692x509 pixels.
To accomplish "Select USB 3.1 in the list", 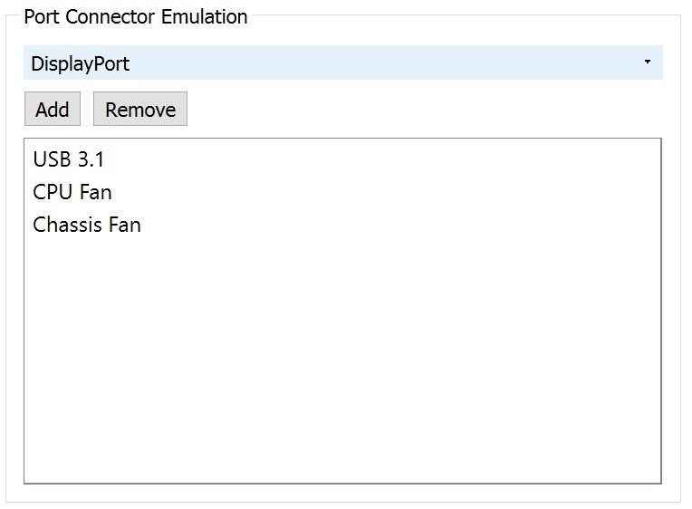I will (x=69, y=159).
